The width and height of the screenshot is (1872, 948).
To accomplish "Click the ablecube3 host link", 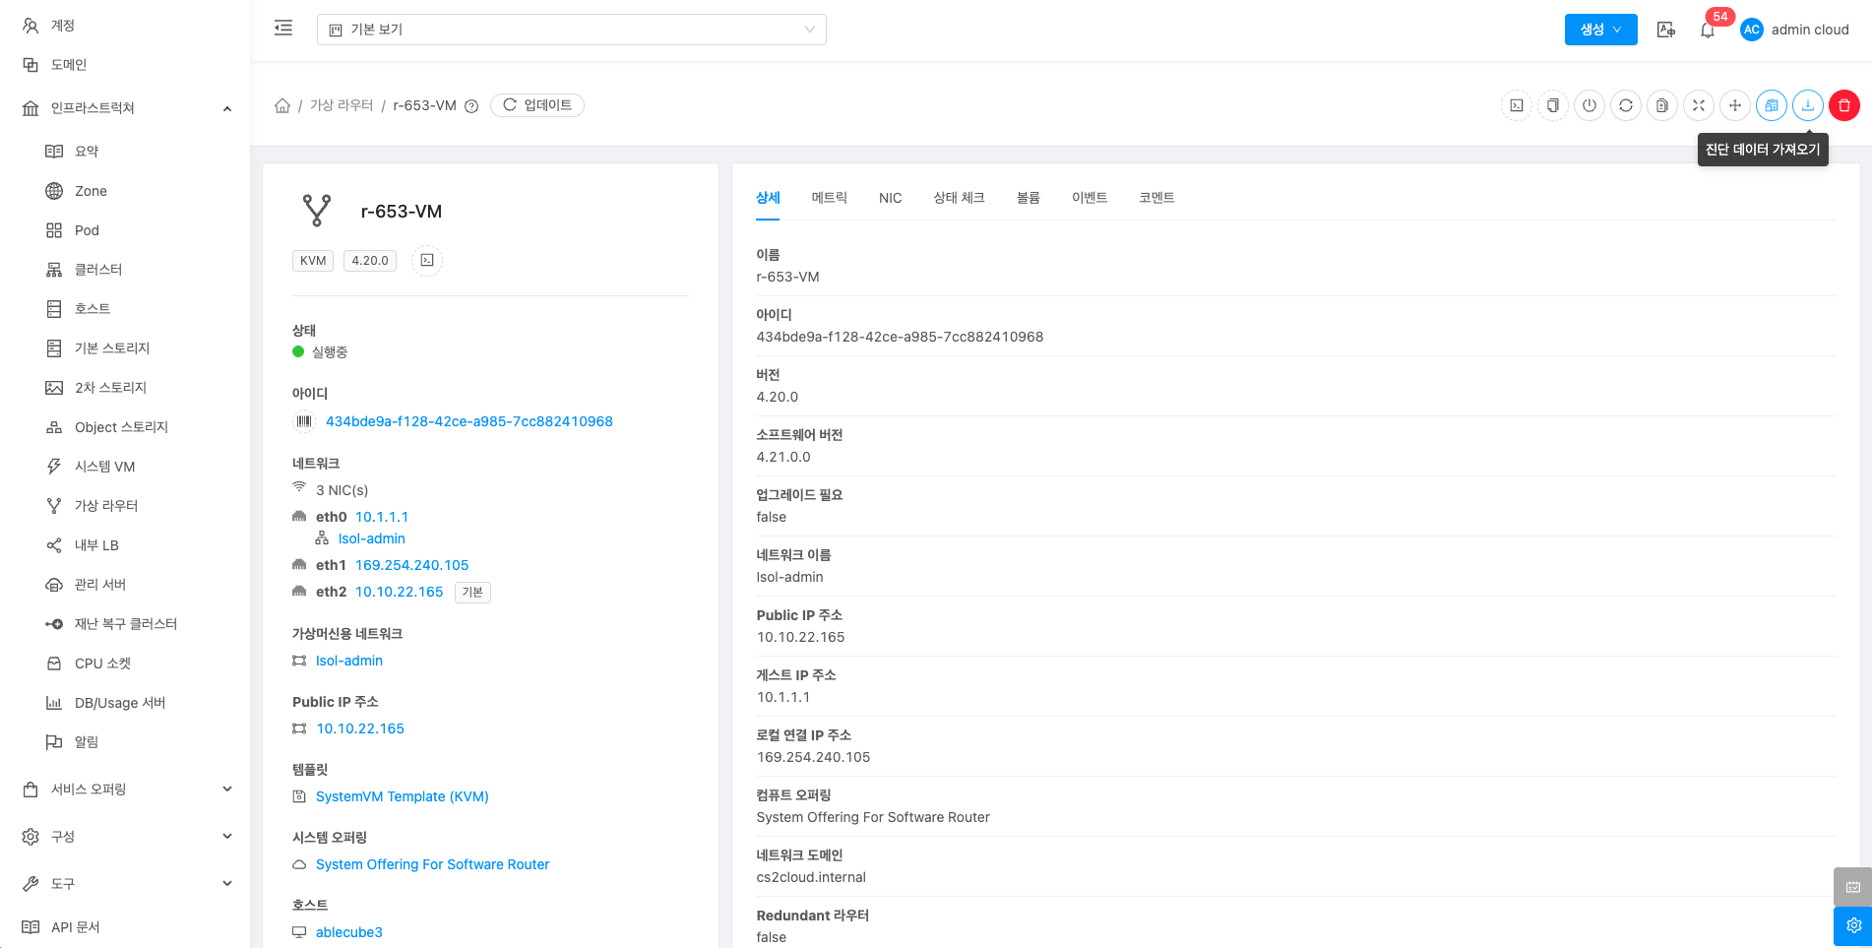I will (x=348, y=932).
